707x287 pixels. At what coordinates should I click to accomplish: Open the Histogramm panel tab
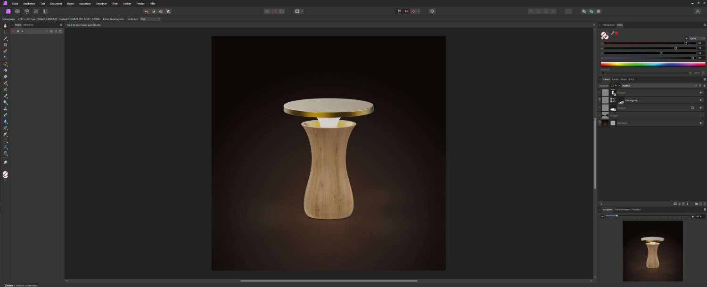(x=608, y=25)
